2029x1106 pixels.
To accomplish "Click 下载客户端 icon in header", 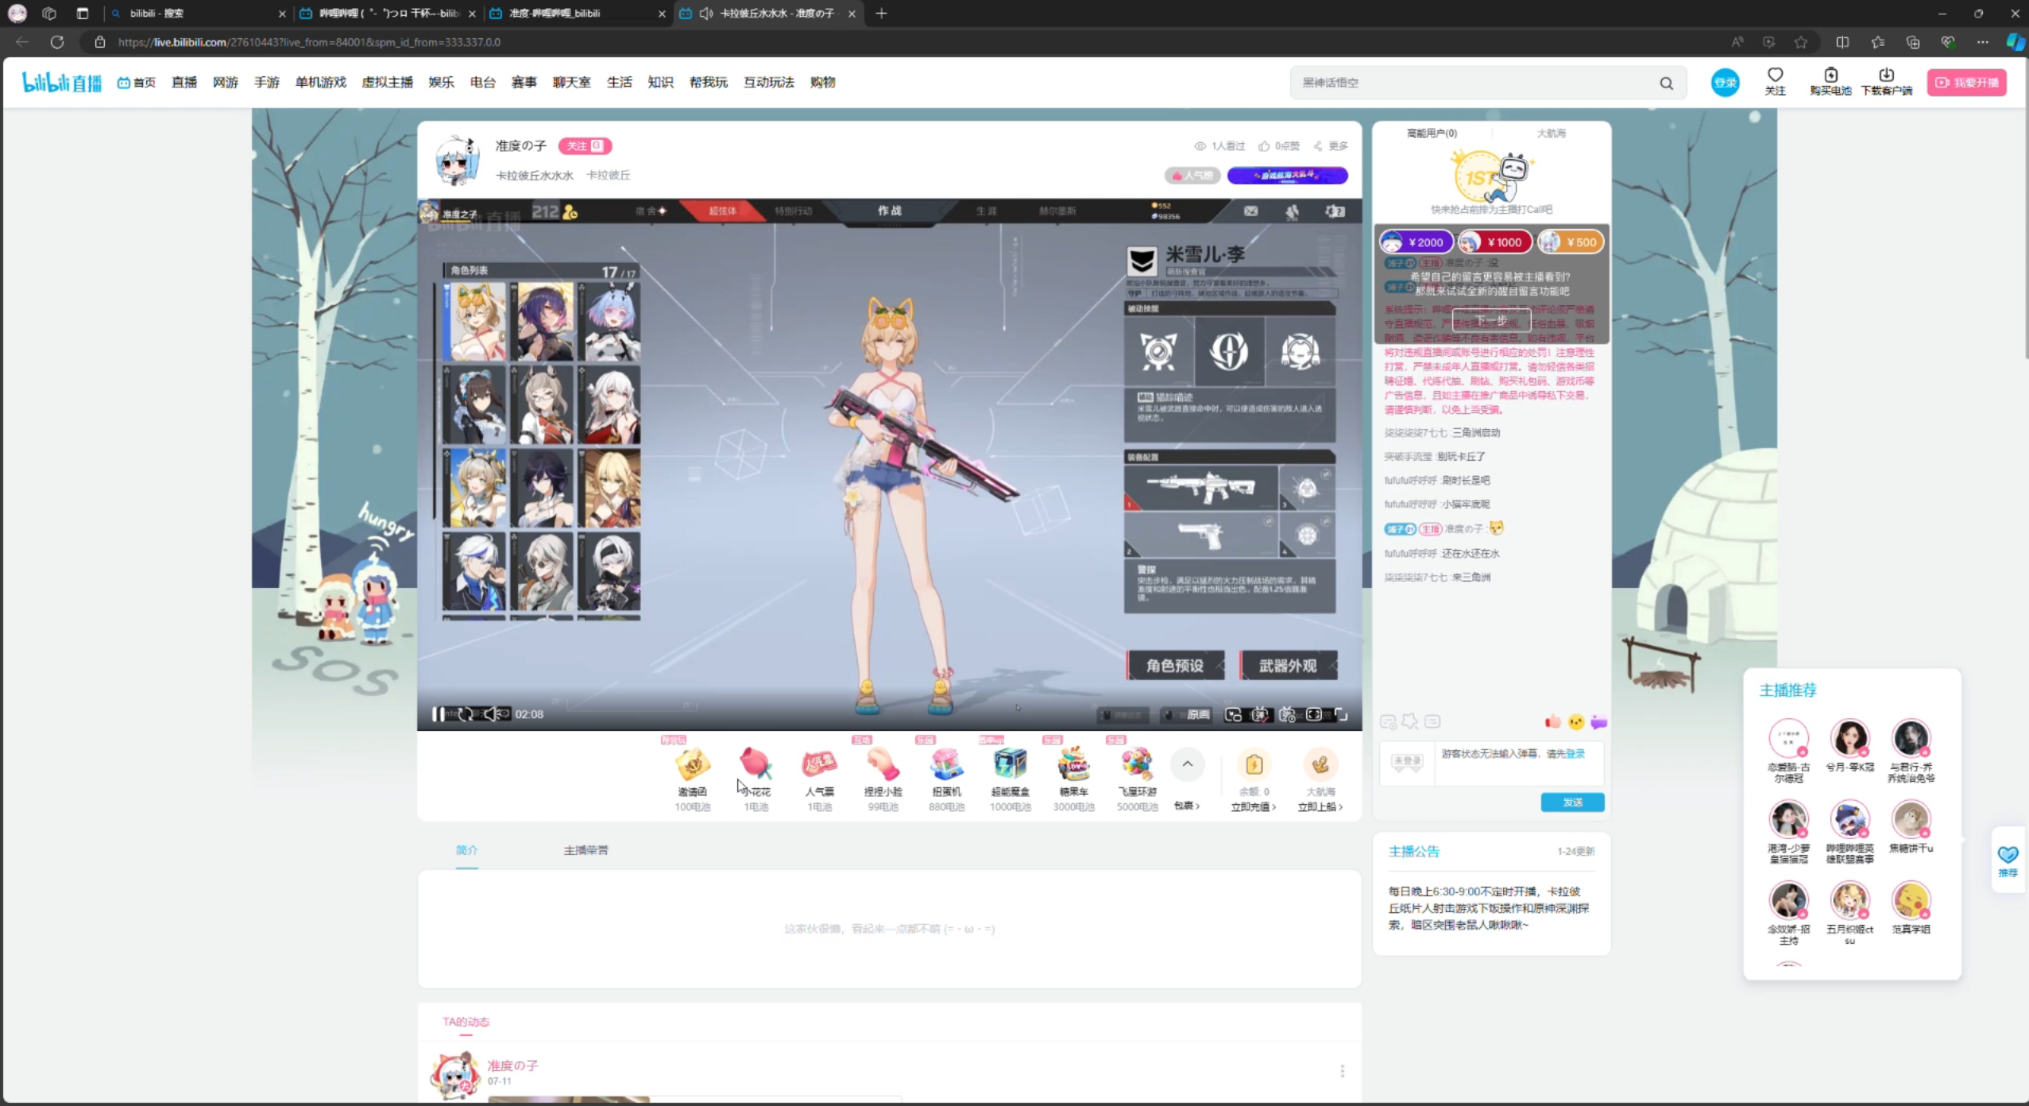I will click(x=1886, y=81).
